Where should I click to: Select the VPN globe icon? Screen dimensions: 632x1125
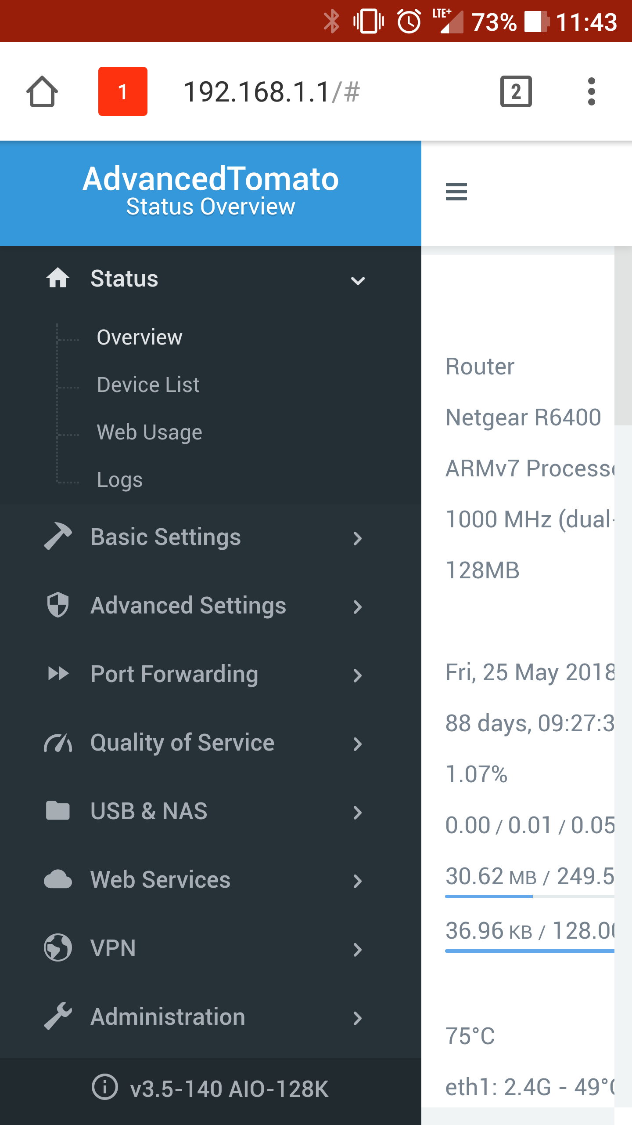(x=57, y=948)
